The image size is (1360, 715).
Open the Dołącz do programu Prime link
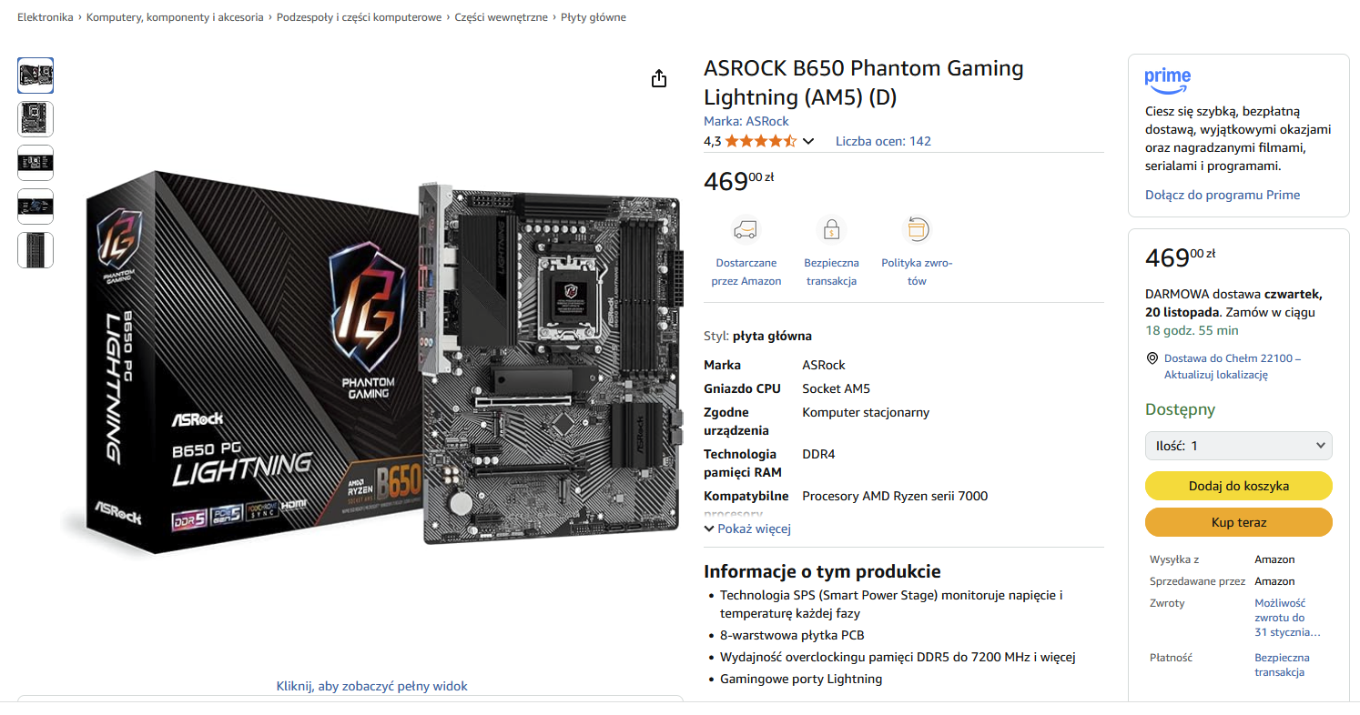coord(1222,195)
